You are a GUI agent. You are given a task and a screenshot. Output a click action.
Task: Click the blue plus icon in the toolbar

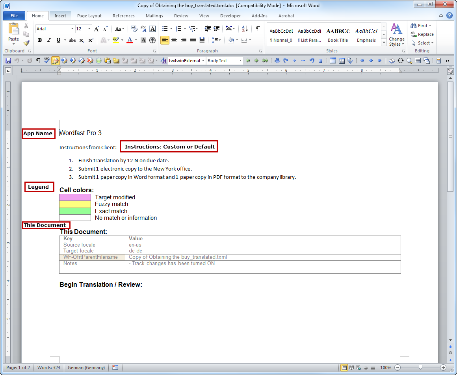294,61
